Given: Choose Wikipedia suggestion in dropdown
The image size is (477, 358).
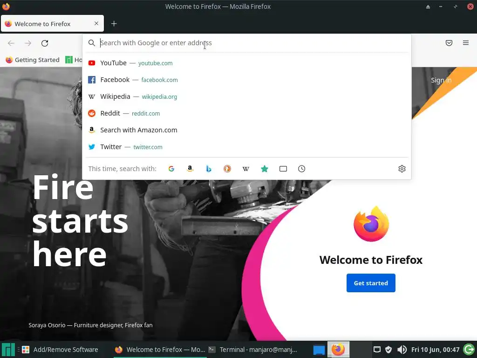Looking at the screenshot, I should click(x=247, y=96).
